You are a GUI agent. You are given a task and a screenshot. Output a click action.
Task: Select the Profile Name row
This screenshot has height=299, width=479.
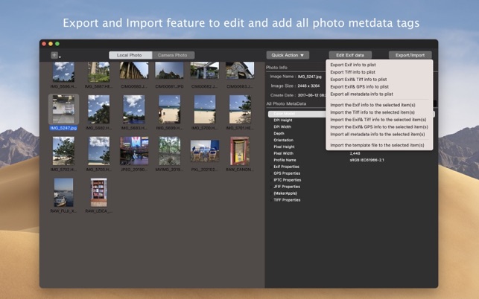(x=285, y=160)
